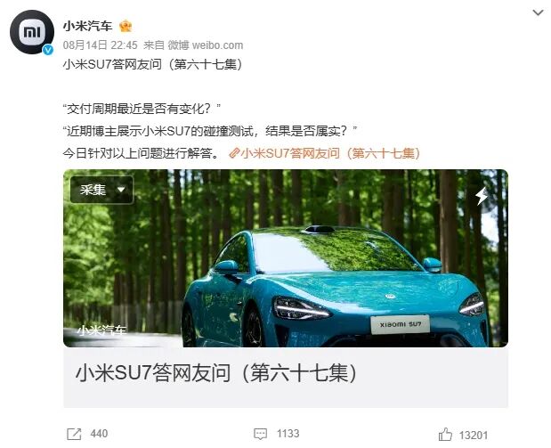This screenshot has height=448, width=551.
Task: Click the 微博 weibo.com source label
Action: coord(206,45)
